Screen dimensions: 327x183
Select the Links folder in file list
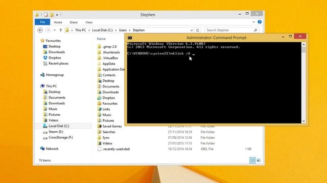106,109
